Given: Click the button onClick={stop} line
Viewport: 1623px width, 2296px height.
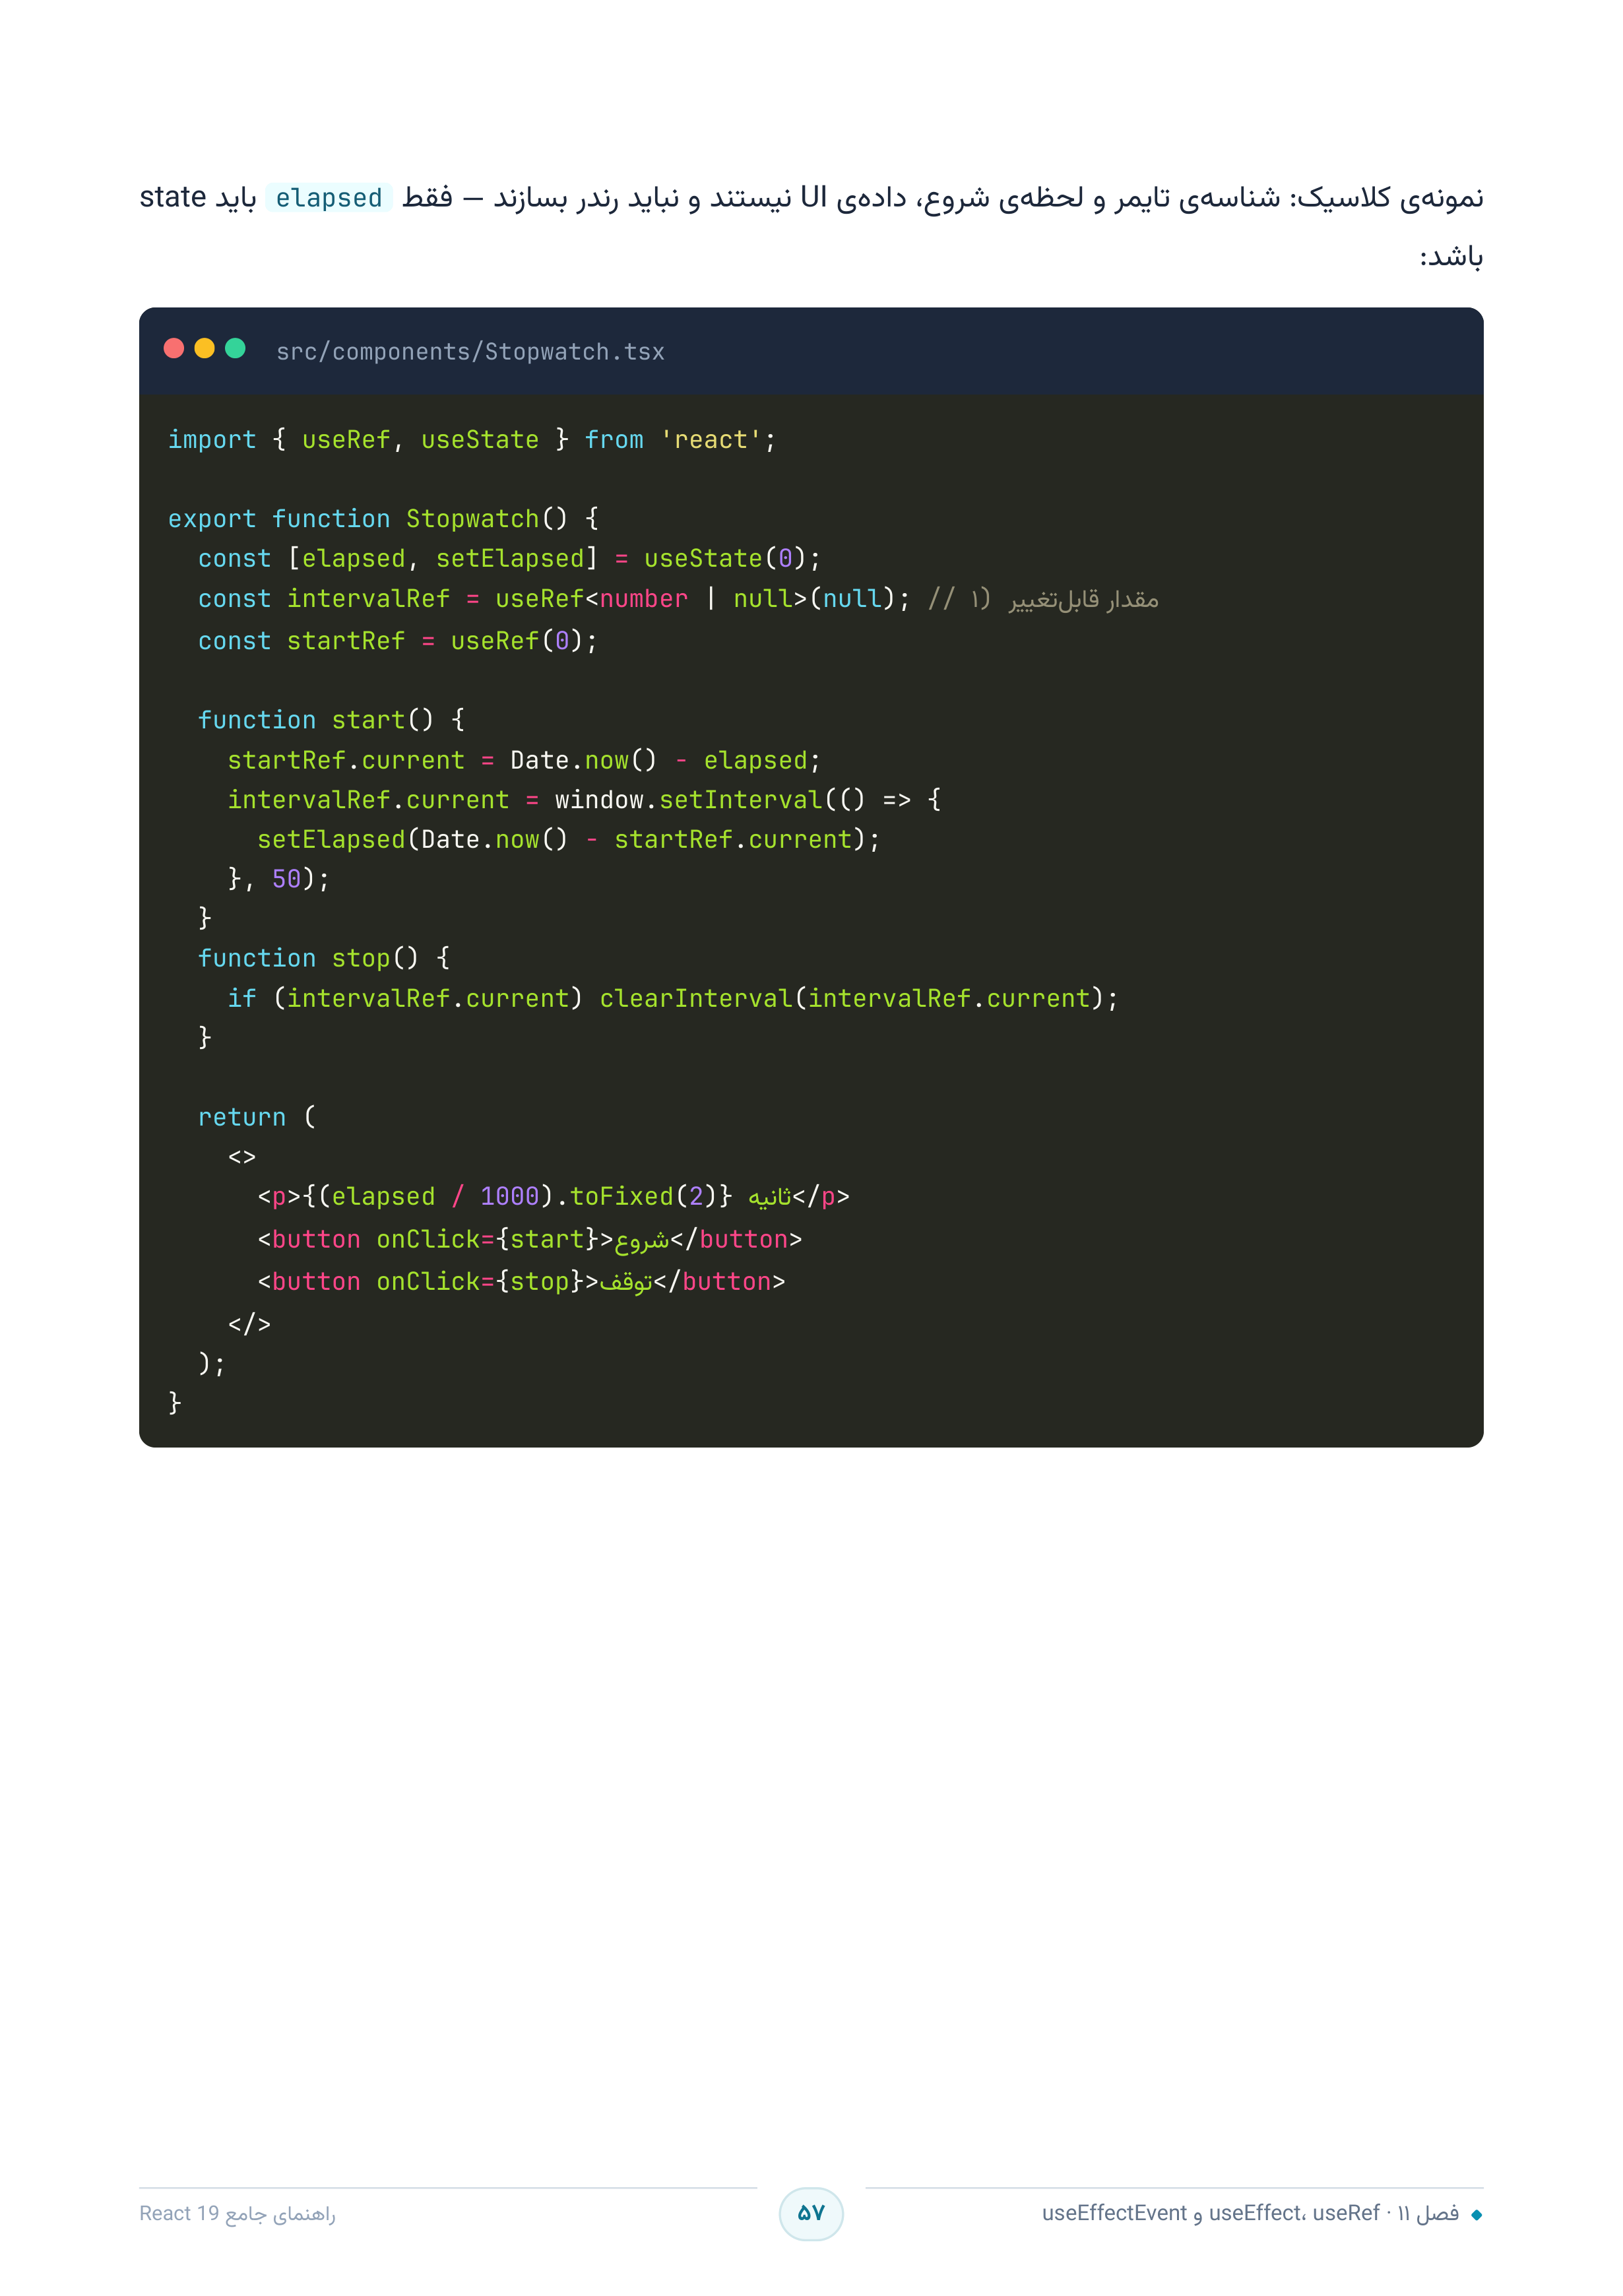Looking at the screenshot, I should [x=521, y=1282].
